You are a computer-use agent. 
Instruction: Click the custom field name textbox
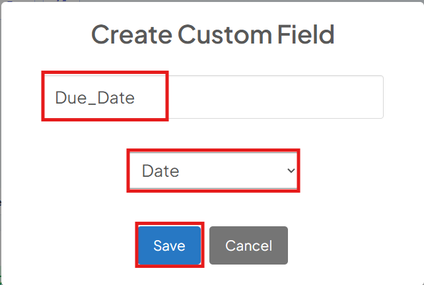pyautogui.click(x=213, y=97)
